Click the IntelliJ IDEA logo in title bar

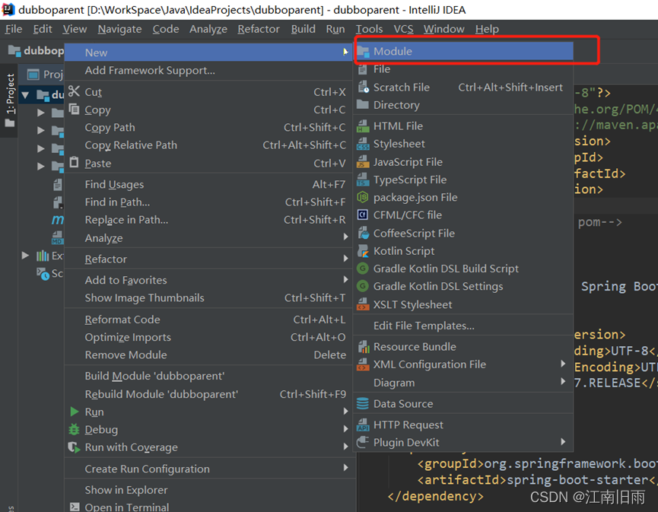point(8,9)
